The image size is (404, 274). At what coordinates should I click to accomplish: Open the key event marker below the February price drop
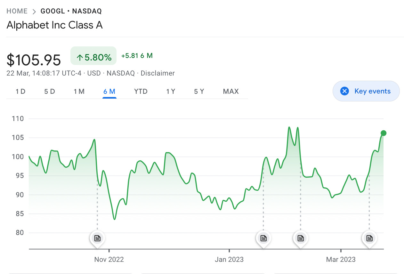coord(300,238)
